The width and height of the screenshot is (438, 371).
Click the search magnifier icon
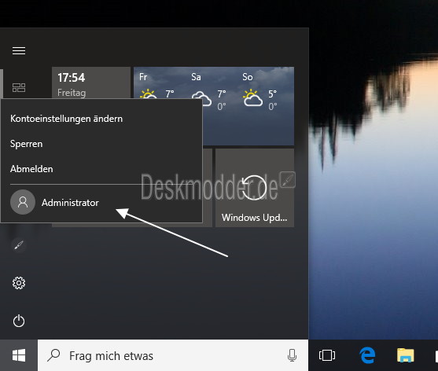[53, 355]
